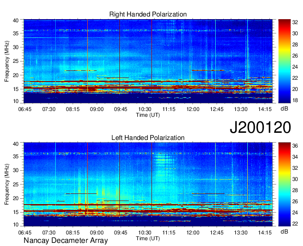Click the 30 MHz tick of lower plot
303x246 pixels.
point(16,170)
